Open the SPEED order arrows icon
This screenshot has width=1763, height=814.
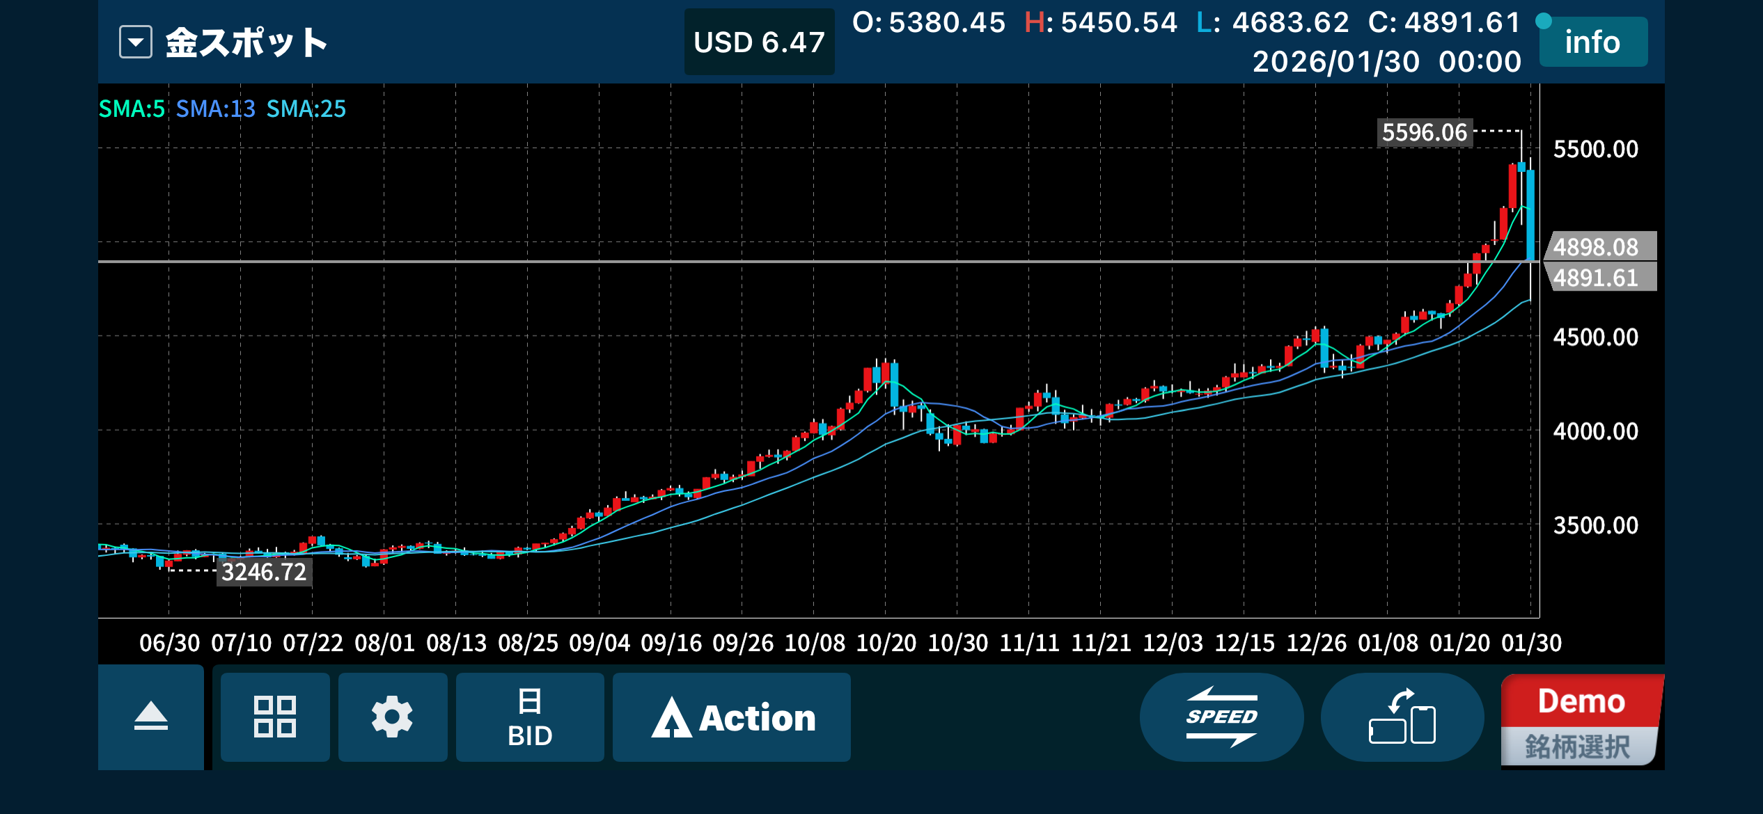(1221, 717)
